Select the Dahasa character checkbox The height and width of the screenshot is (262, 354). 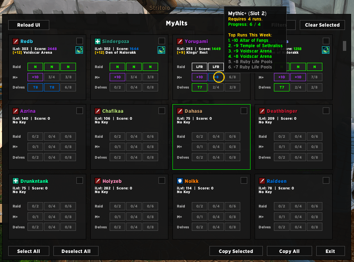pos(244,111)
